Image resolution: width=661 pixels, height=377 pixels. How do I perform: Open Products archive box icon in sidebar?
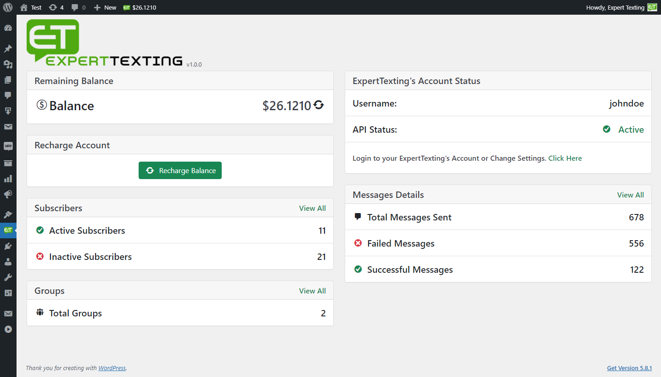8,163
